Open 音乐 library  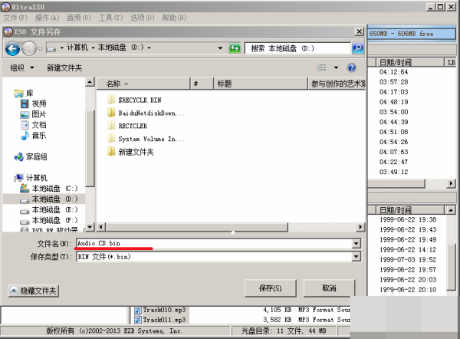(x=34, y=135)
